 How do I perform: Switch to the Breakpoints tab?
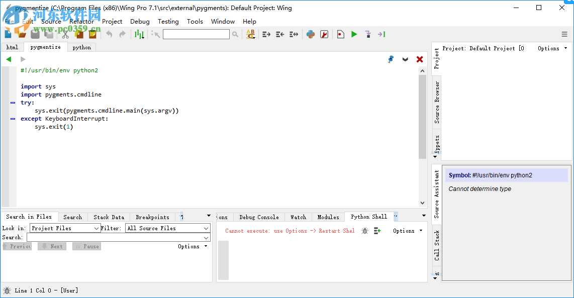(152, 217)
